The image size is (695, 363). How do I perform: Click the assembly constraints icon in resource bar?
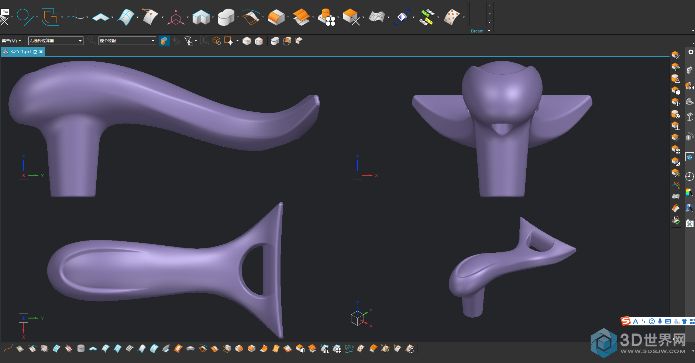(689, 86)
